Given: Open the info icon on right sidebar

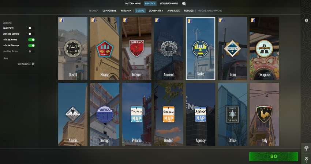Looking at the screenshot, I should pyautogui.click(x=306, y=20).
